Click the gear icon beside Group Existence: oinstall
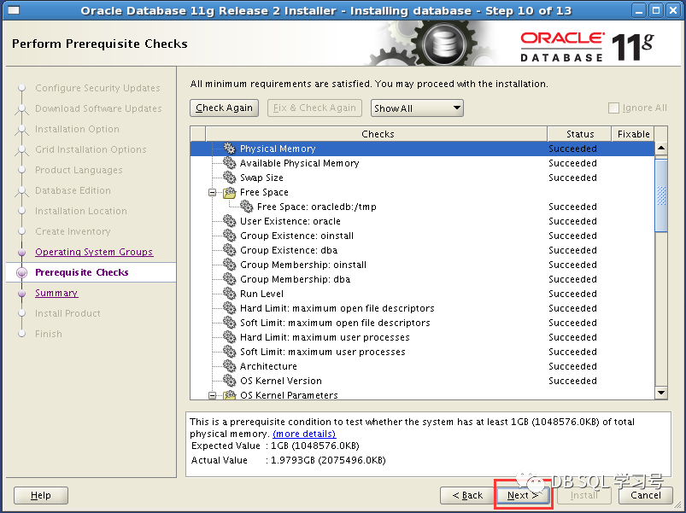 tap(229, 235)
